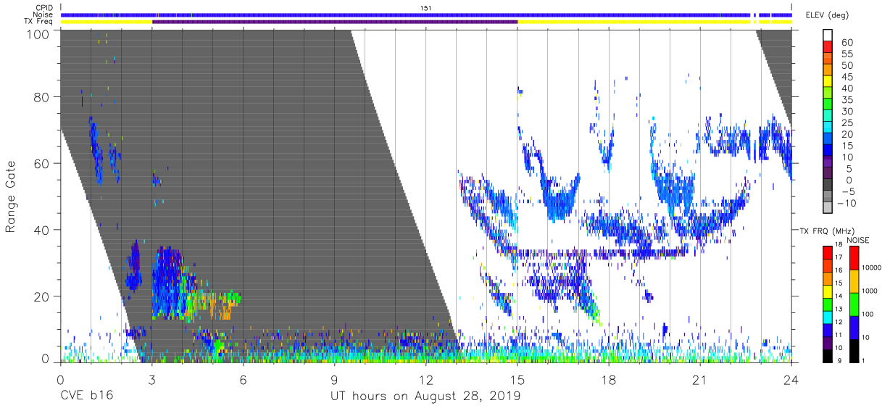Click the ELEV colorbar tick label "30"
The image size is (890, 411).
(847, 111)
